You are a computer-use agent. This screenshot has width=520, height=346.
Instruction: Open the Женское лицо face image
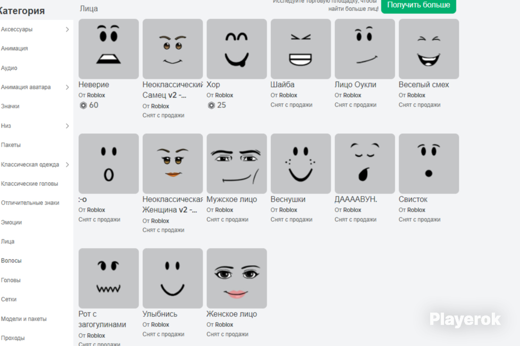237,278
